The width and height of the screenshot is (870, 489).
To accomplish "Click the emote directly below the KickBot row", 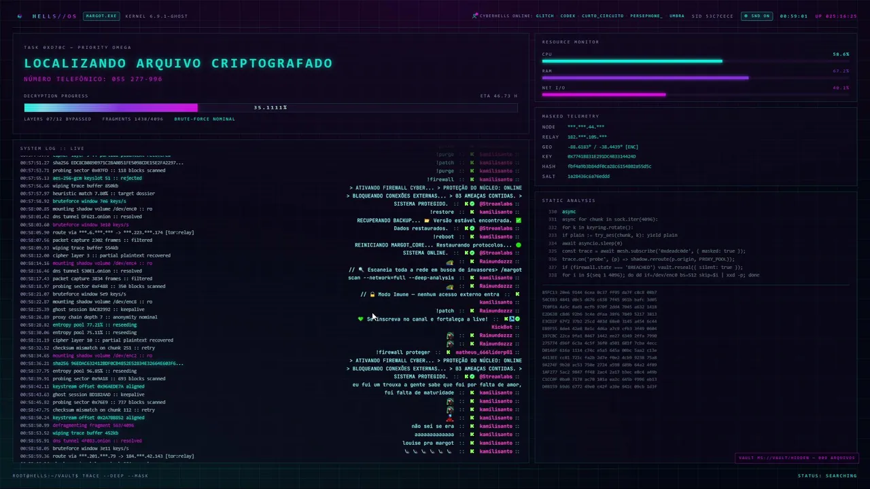I will (450, 336).
